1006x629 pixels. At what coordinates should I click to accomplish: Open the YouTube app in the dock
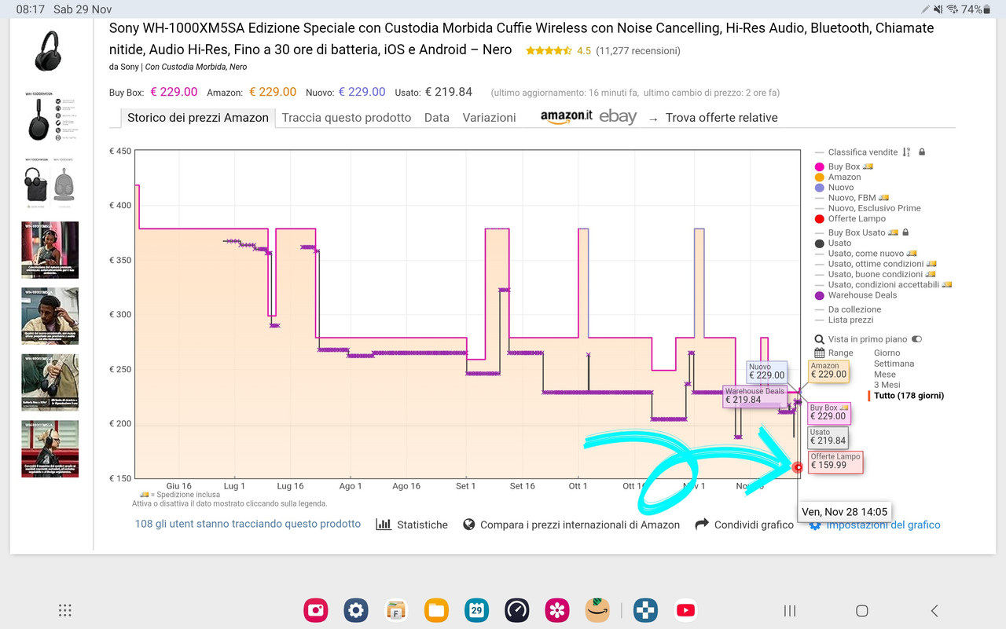click(685, 610)
